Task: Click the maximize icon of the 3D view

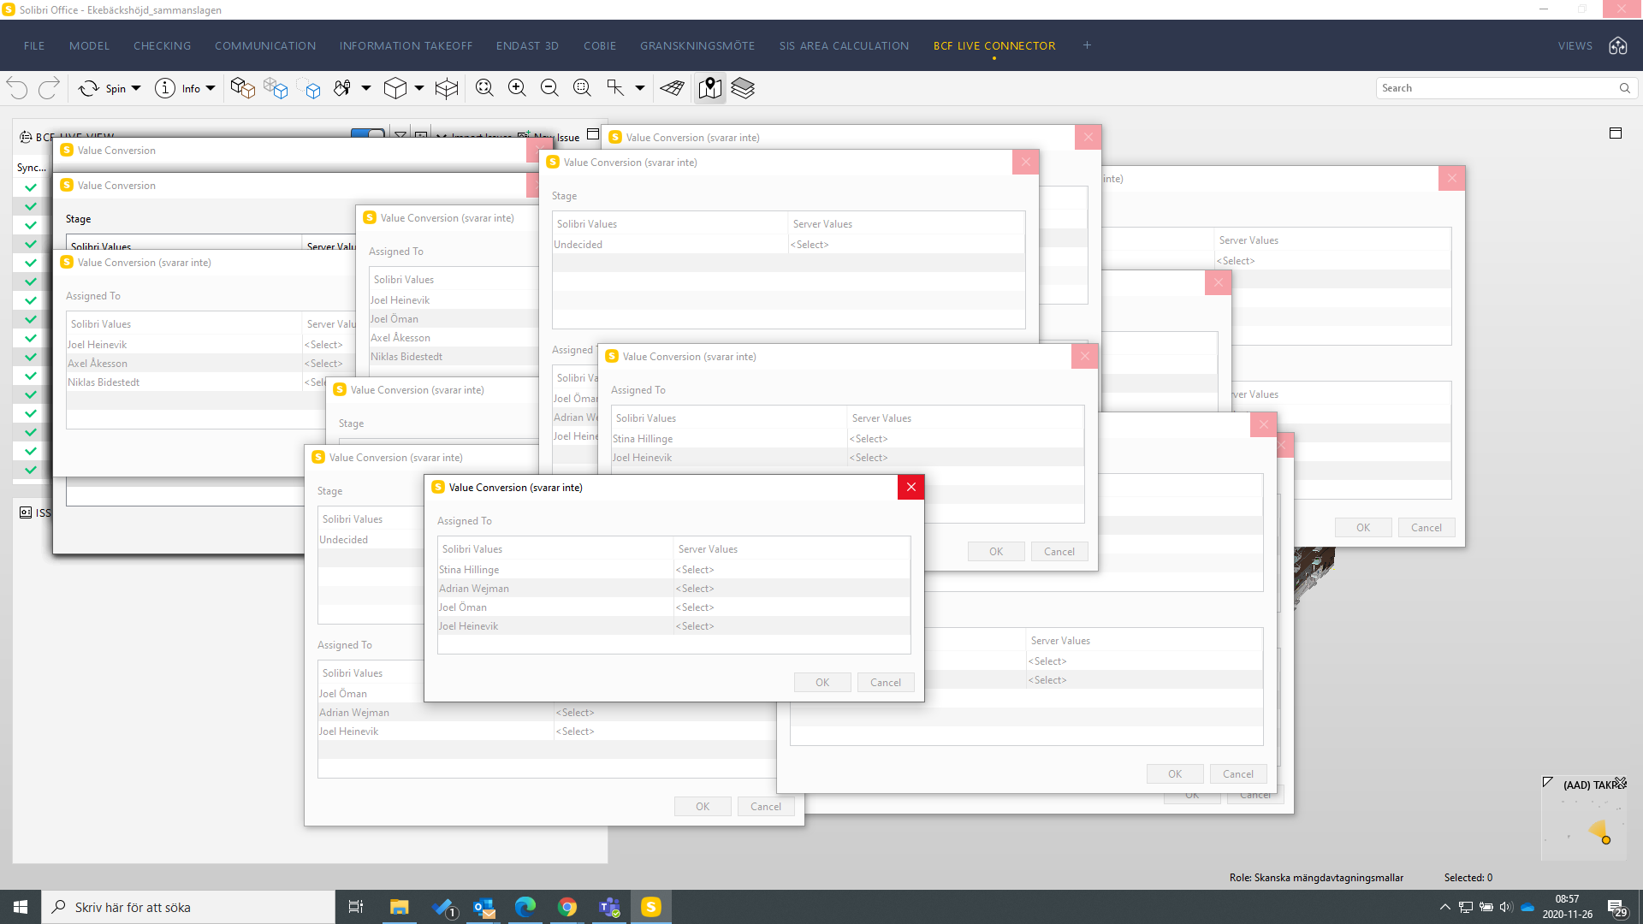Action: click(1616, 133)
